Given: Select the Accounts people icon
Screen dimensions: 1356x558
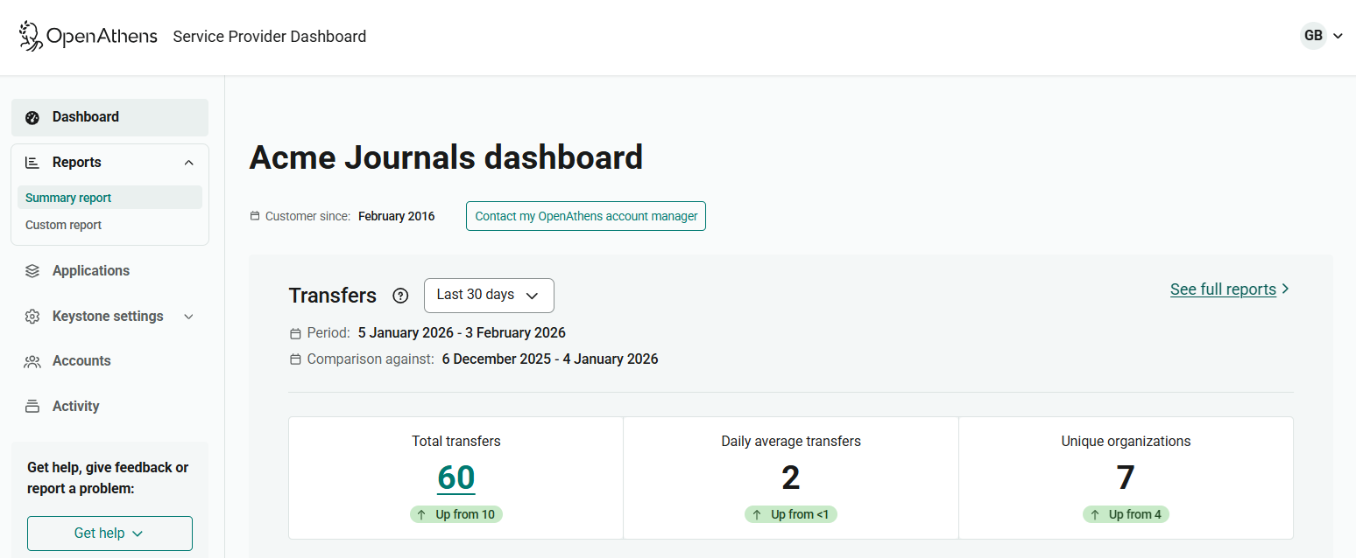Looking at the screenshot, I should tap(32, 360).
